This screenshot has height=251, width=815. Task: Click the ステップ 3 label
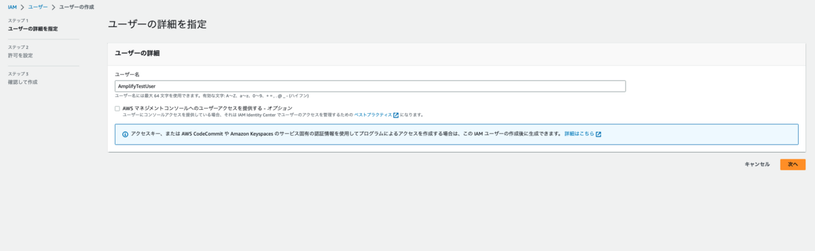click(18, 74)
